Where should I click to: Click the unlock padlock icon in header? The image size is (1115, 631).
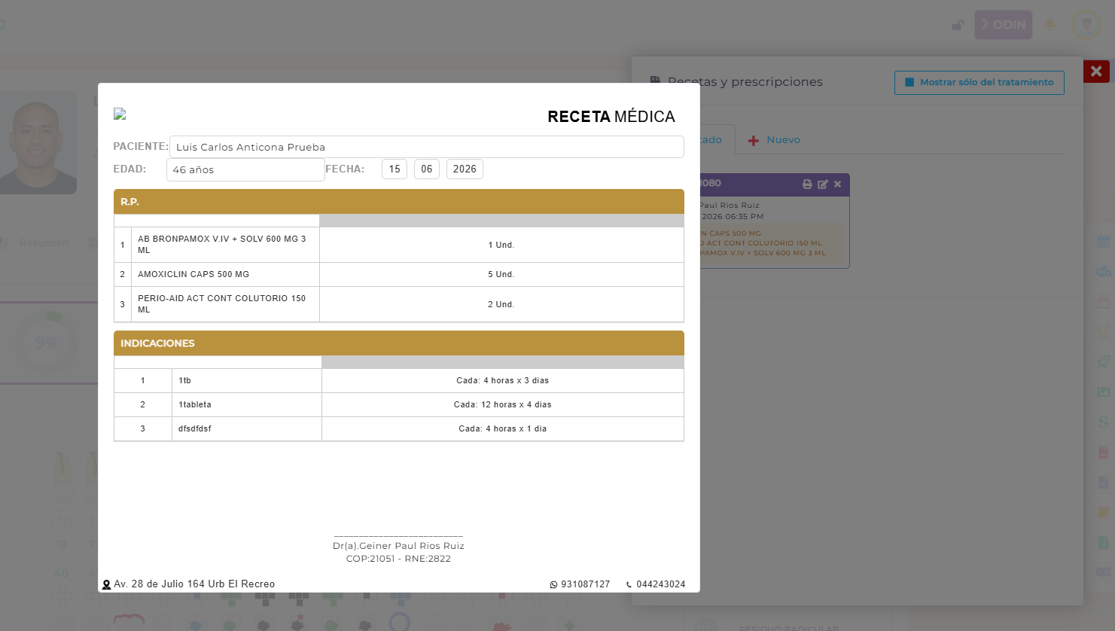(x=957, y=25)
